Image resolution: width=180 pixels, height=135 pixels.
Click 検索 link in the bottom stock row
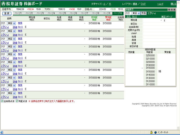(x=20, y=93)
